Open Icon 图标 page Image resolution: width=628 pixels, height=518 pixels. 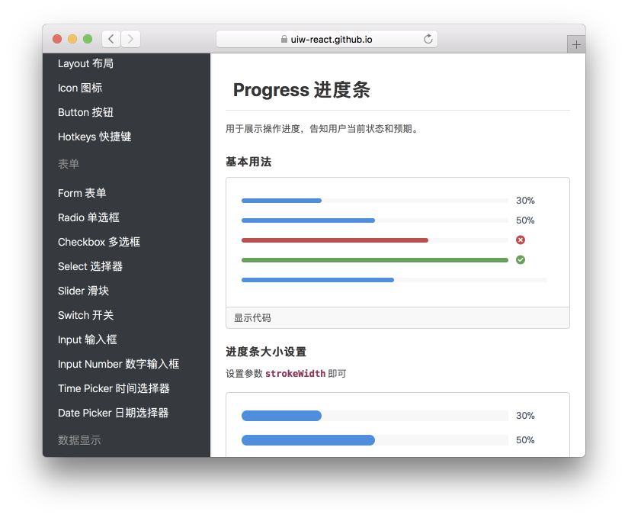[80, 88]
